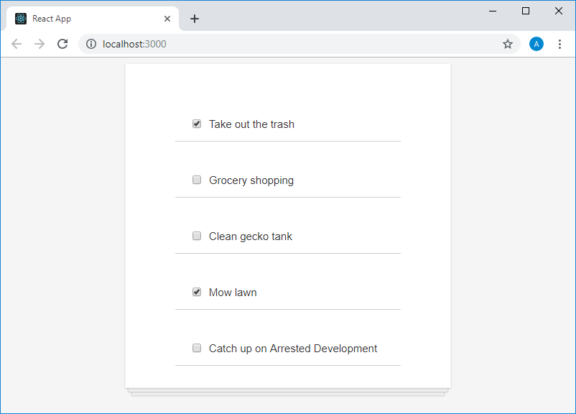Click the browser back arrow

17,44
